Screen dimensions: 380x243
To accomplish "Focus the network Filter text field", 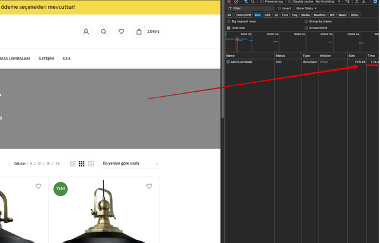I will pos(251,8).
